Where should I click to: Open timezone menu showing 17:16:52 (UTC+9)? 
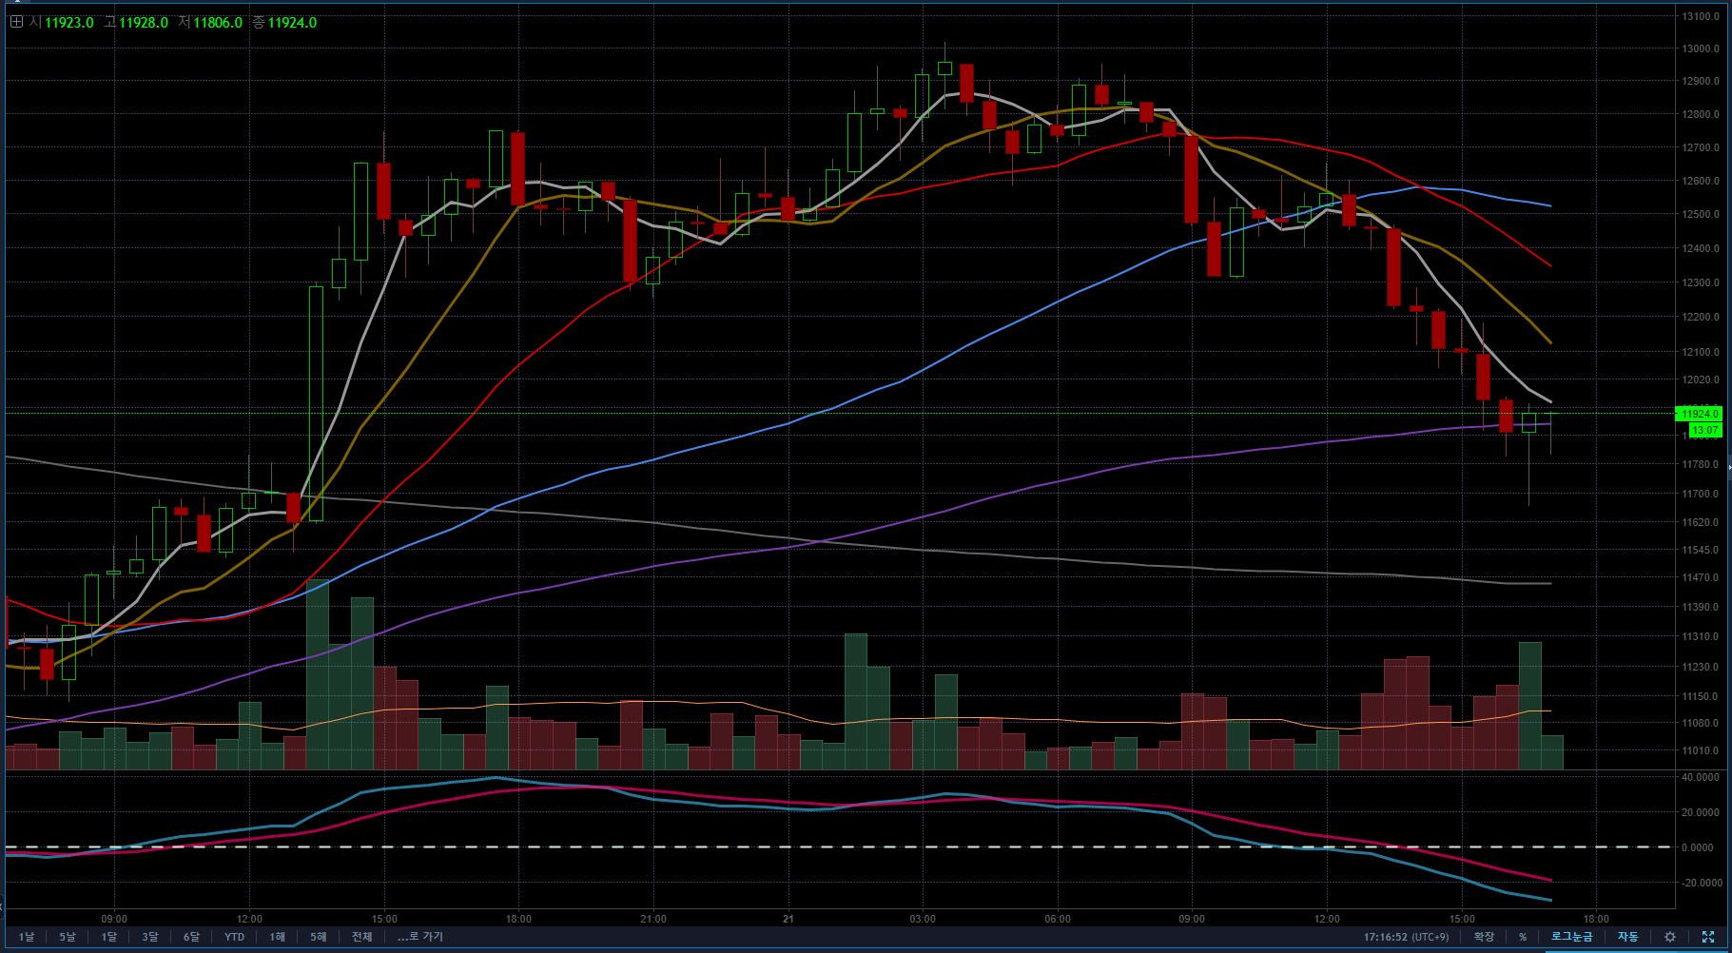(x=1406, y=937)
